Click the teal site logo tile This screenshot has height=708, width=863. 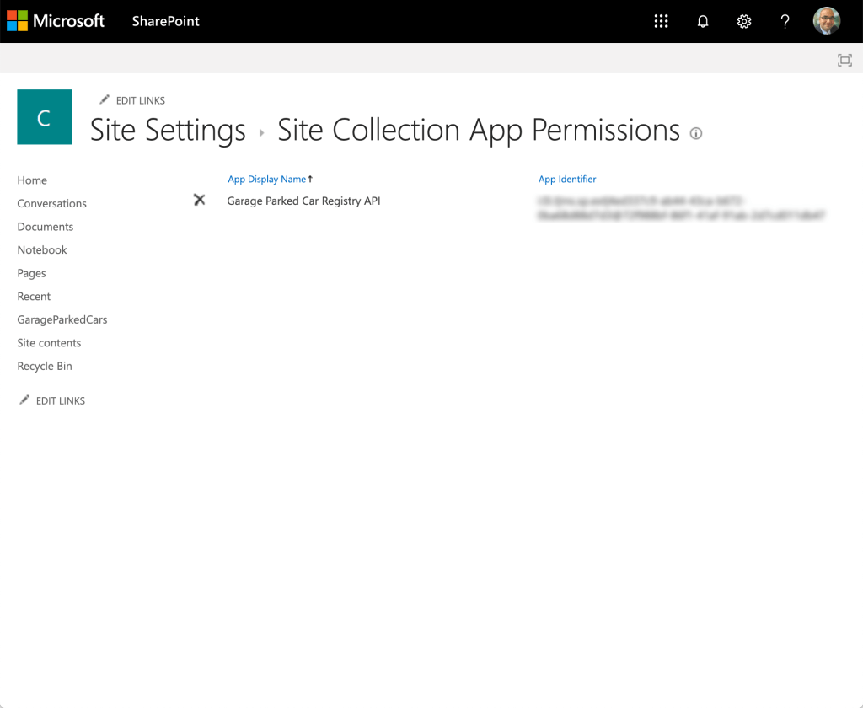coord(45,117)
